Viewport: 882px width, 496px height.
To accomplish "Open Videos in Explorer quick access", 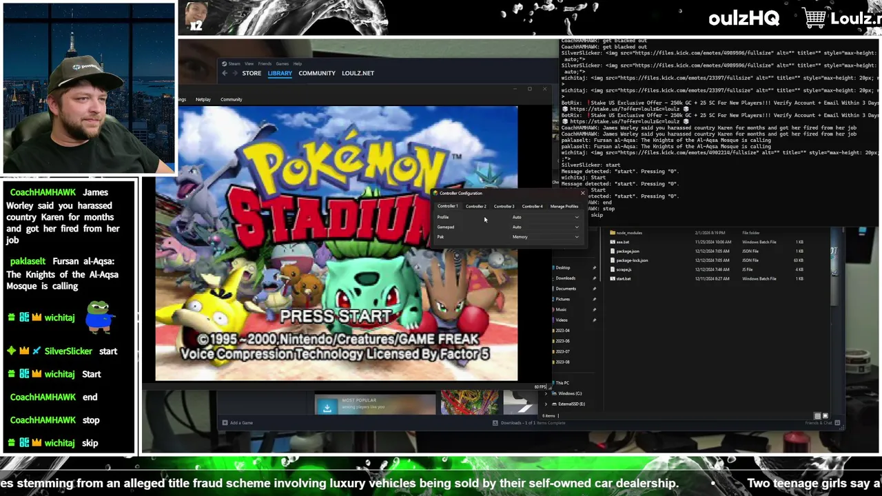I will pos(562,320).
